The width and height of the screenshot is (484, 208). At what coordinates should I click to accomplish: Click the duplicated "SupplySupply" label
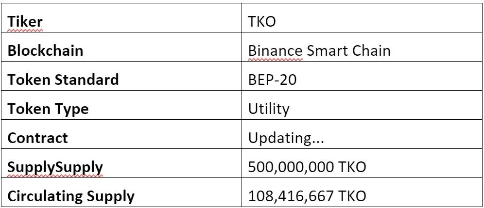(55, 167)
